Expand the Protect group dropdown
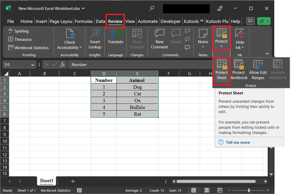Image resolution: width=292 pixels, height=194 pixels. click(221, 46)
